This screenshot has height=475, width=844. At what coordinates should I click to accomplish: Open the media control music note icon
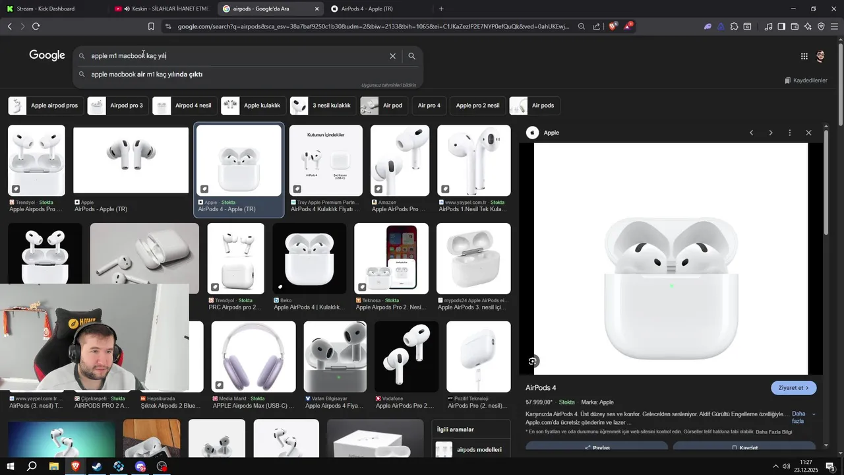tap(768, 26)
